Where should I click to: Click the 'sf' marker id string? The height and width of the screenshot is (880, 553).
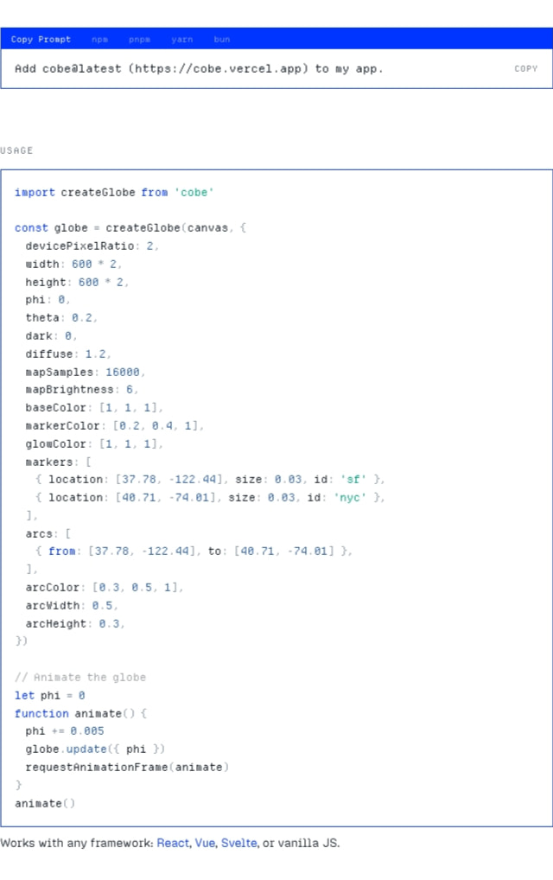click(x=353, y=479)
